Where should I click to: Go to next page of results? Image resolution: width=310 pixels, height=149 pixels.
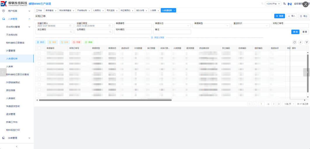pos(273,104)
